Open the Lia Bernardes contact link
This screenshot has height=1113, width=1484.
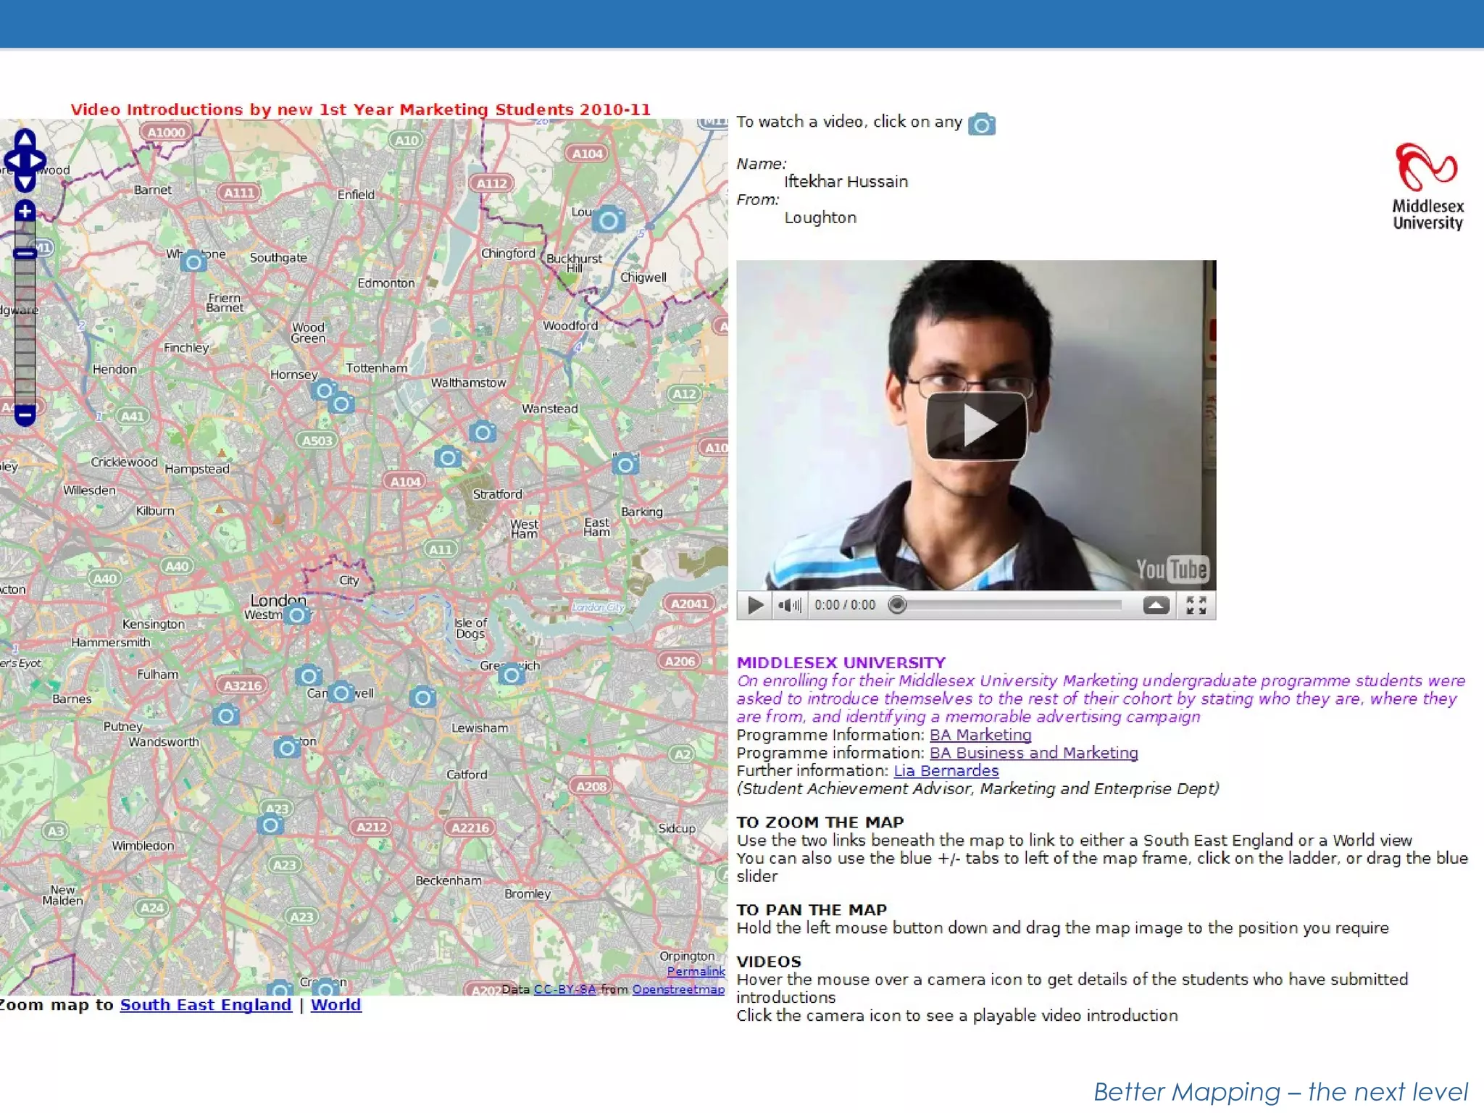point(946,770)
